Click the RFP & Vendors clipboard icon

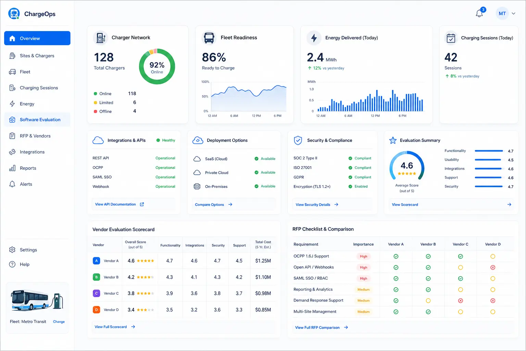(x=12, y=136)
